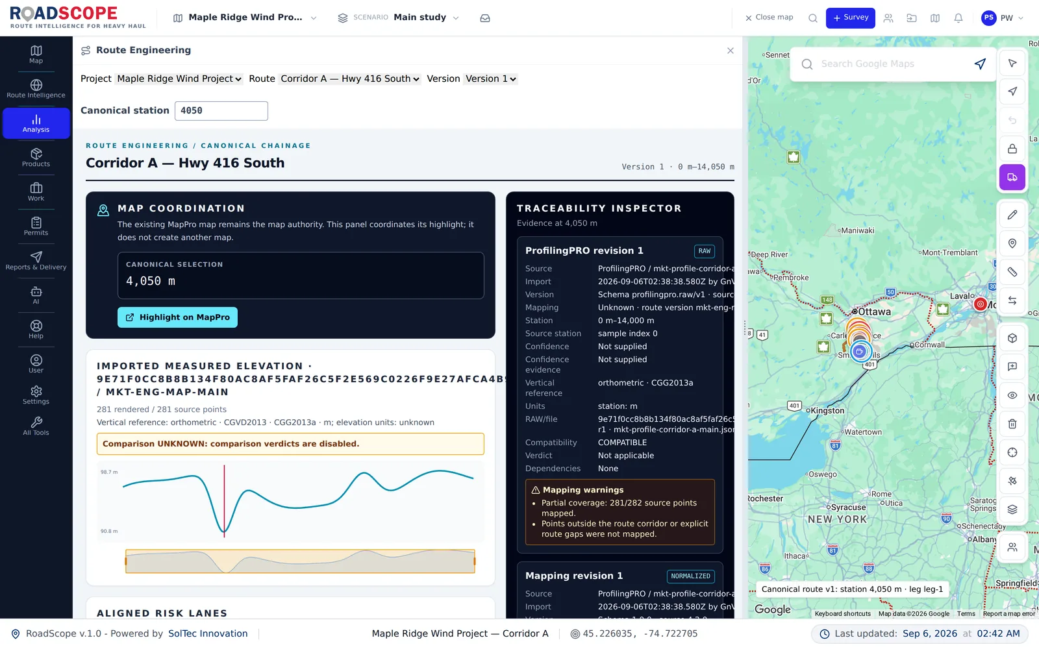
Task: Click the red station marker on elevation chart
Action: coord(225,500)
